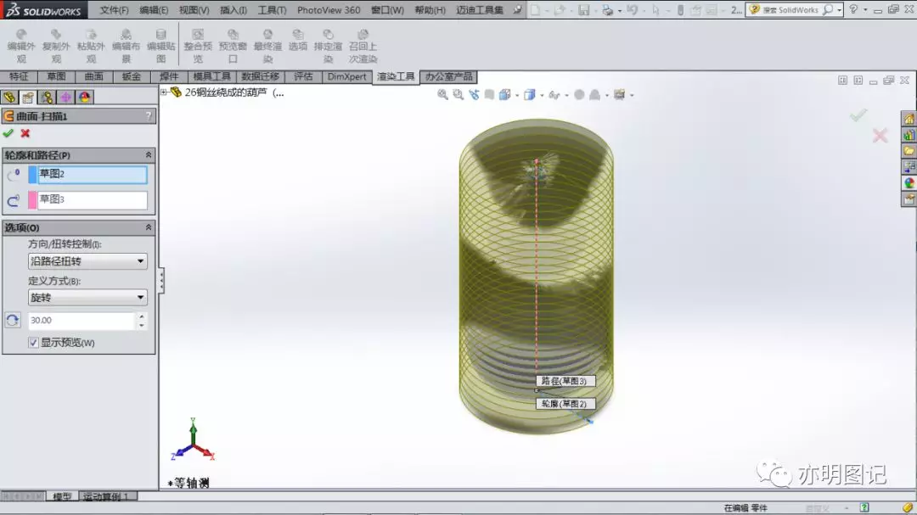917x515 pixels.
Task: Click the 路径(草图3) callout label
Action: (x=565, y=381)
